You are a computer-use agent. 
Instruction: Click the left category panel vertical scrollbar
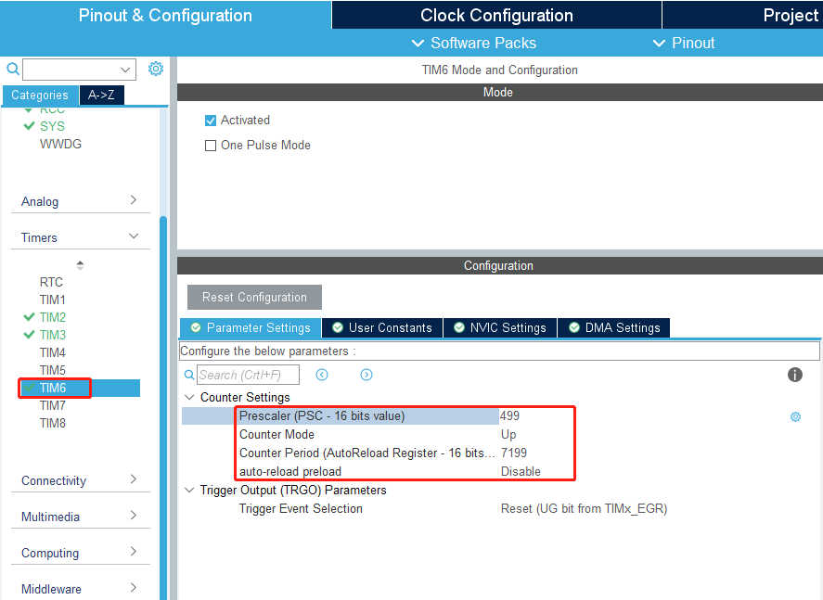tap(164, 371)
